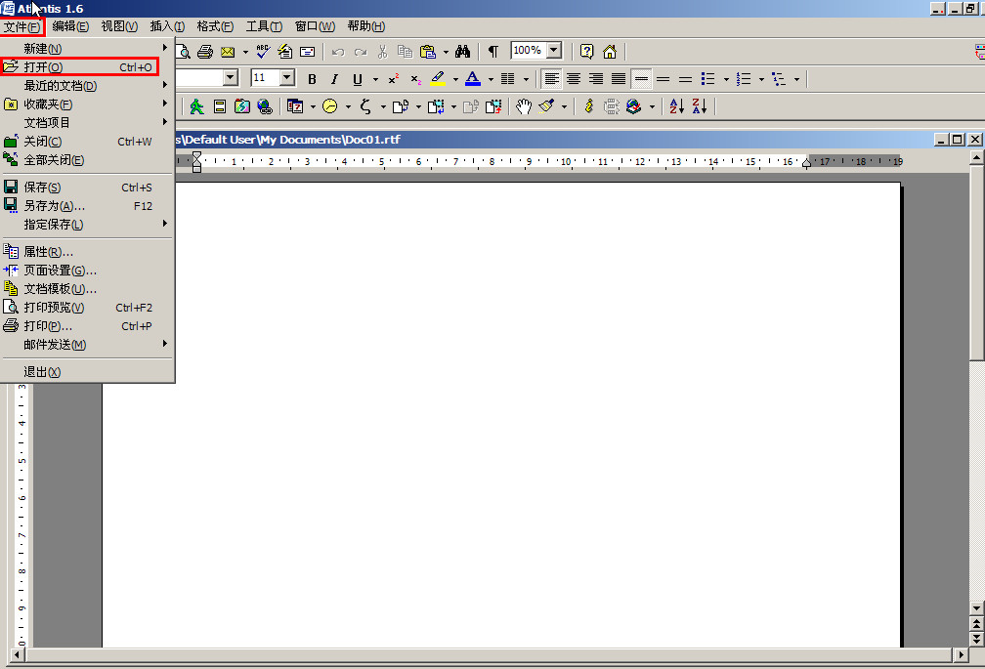Click the Print icon in the toolbar
This screenshot has width=985, height=669.
[x=205, y=52]
